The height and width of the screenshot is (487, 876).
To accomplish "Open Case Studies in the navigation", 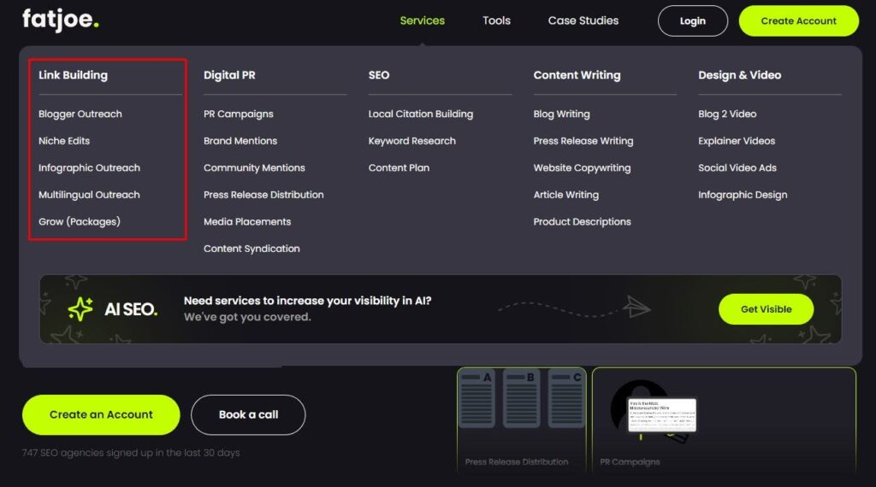I will [x=583, y=21].
